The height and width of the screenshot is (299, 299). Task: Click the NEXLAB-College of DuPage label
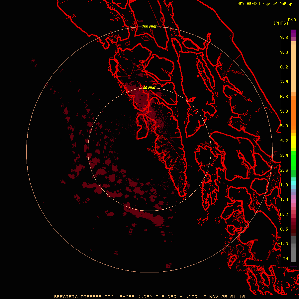(x=265, y=4)
